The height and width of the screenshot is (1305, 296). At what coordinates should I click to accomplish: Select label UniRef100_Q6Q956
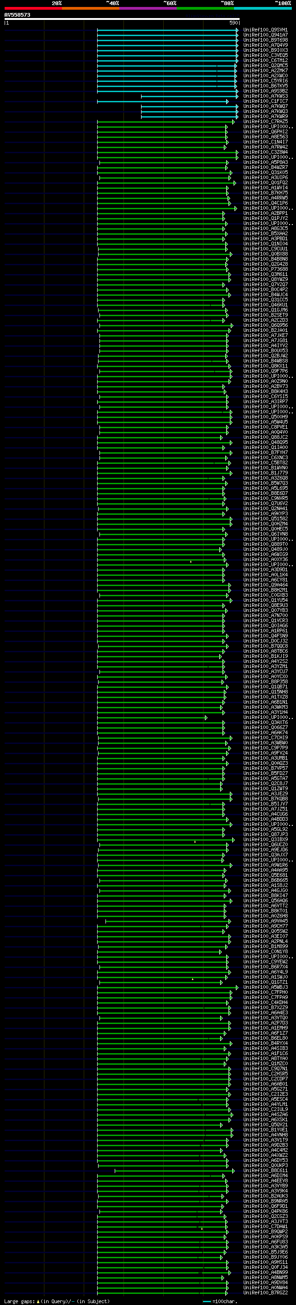(x=265, y=325)
